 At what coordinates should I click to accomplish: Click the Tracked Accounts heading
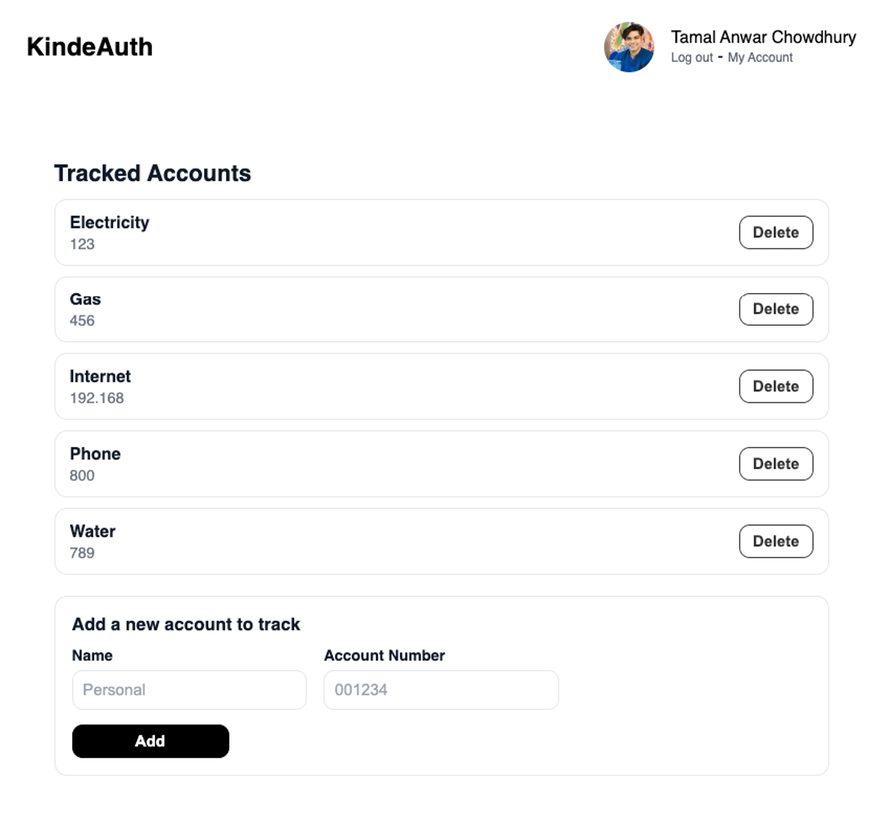[152, 173]
